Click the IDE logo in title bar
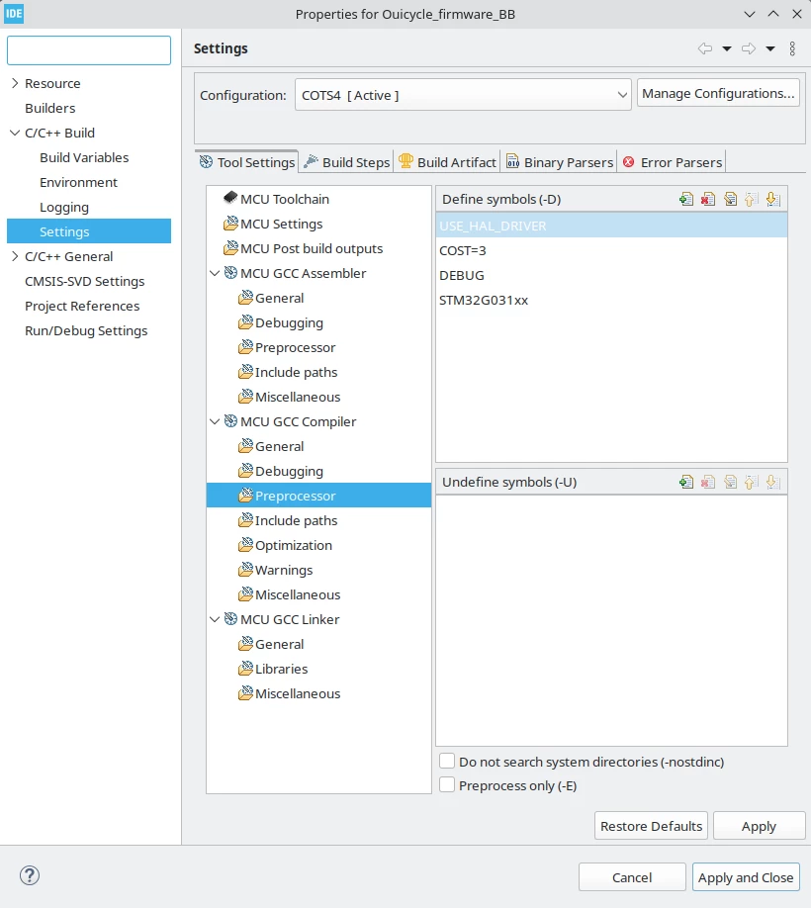This screenshot has height=908, width=811. [14, 14]
